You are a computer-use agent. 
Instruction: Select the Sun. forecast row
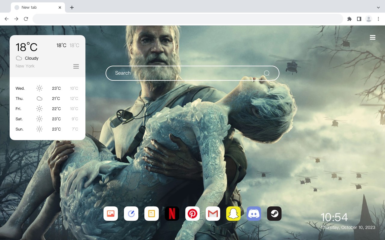pyautogui.click(x=48, y=129)
